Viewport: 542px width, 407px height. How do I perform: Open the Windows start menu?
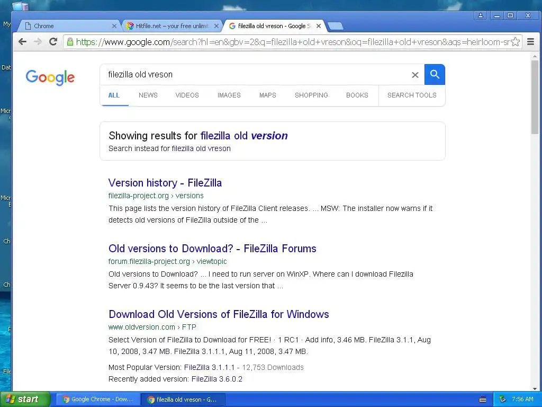click(x=25, y=399)
